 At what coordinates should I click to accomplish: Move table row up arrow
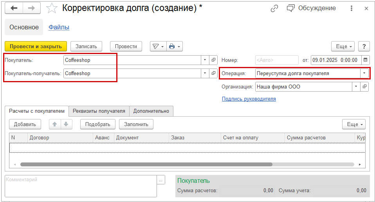(x=55, y=124)
